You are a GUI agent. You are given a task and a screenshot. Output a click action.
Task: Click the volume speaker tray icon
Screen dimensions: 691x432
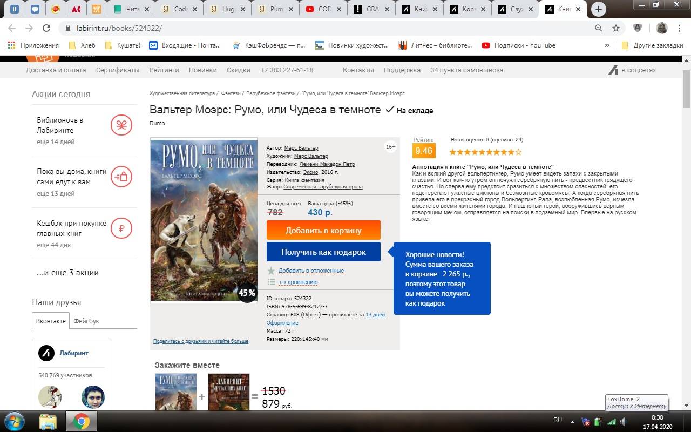click(623, 421)
